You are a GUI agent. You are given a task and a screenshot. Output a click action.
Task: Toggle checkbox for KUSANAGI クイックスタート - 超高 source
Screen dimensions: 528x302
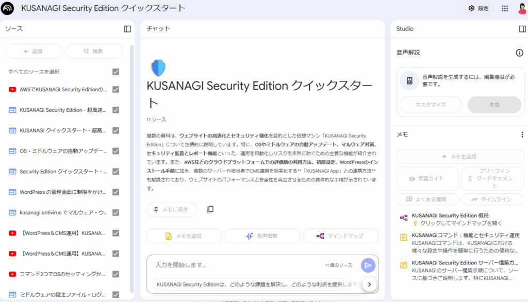click(116, 130)
